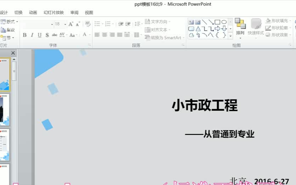This screenshot has height=185, width=296.
Task: Increase list indent level
Action: pyautogui.click(x=128, y=24)
